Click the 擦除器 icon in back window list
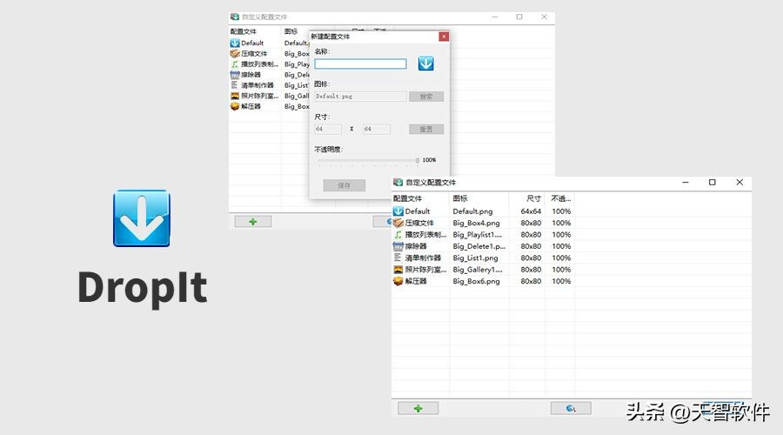Image resolution: width=783 pixels, height=435 pixels. click(x=235, y=75)
